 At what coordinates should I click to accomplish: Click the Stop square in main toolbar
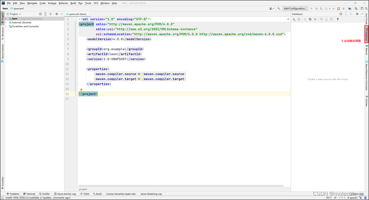(x=343, y=9)
